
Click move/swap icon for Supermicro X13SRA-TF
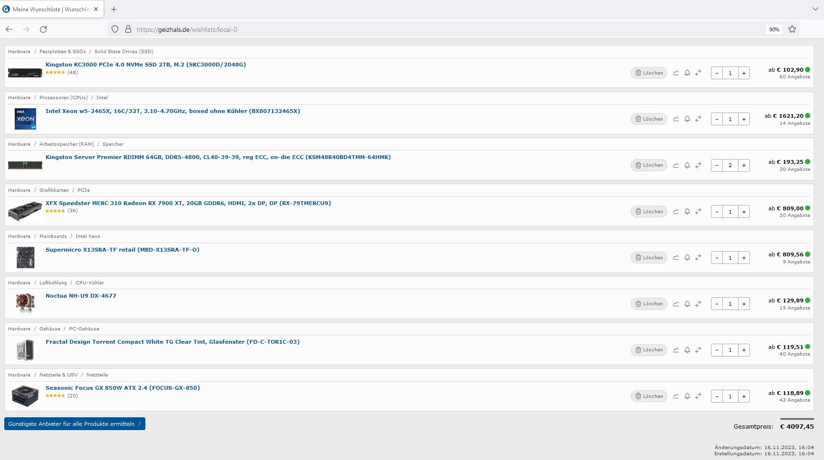click(698, 258)
